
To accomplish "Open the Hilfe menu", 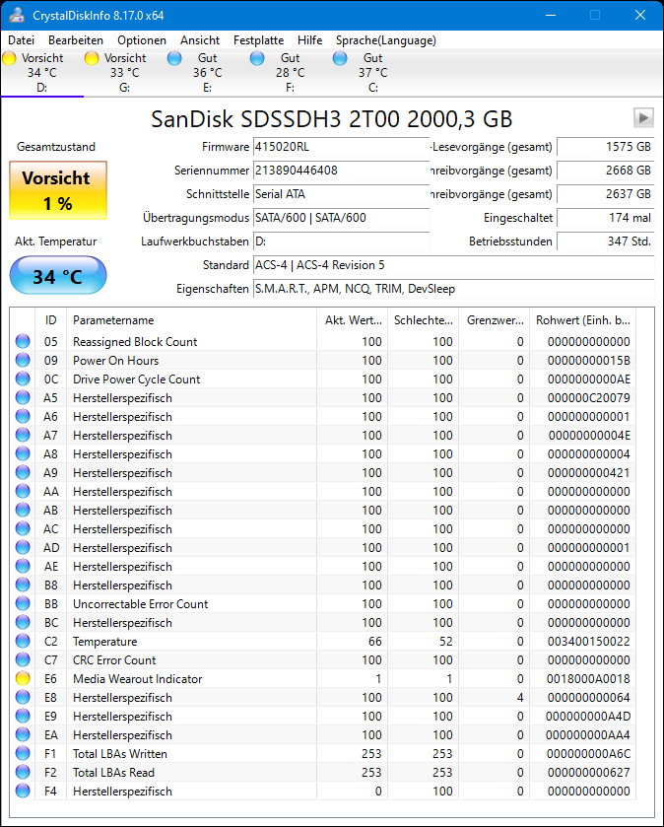I will (x=310, y=40).
